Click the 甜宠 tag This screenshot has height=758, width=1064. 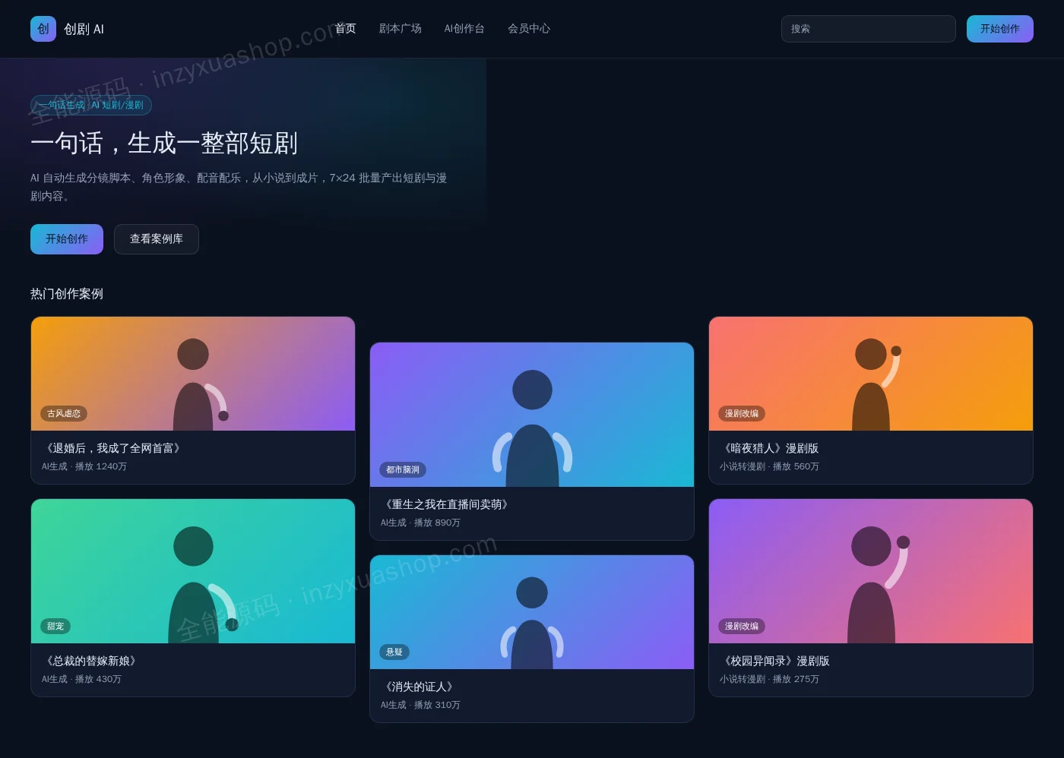point(55,627)
